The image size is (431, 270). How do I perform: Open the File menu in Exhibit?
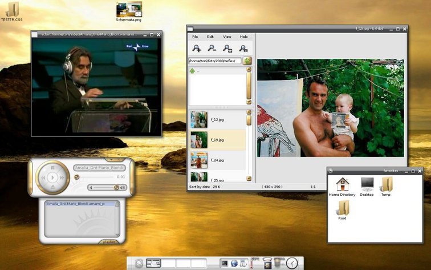point(195,37)
